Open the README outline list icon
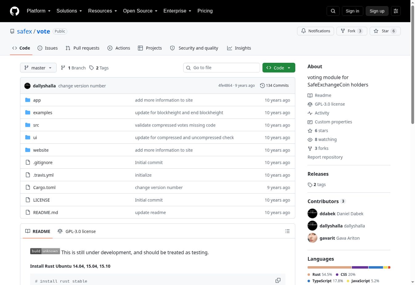 coord(287,231)
